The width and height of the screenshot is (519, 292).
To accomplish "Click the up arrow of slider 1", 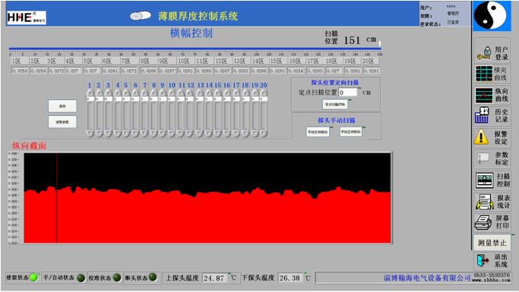I will click(x=90, y=93).
